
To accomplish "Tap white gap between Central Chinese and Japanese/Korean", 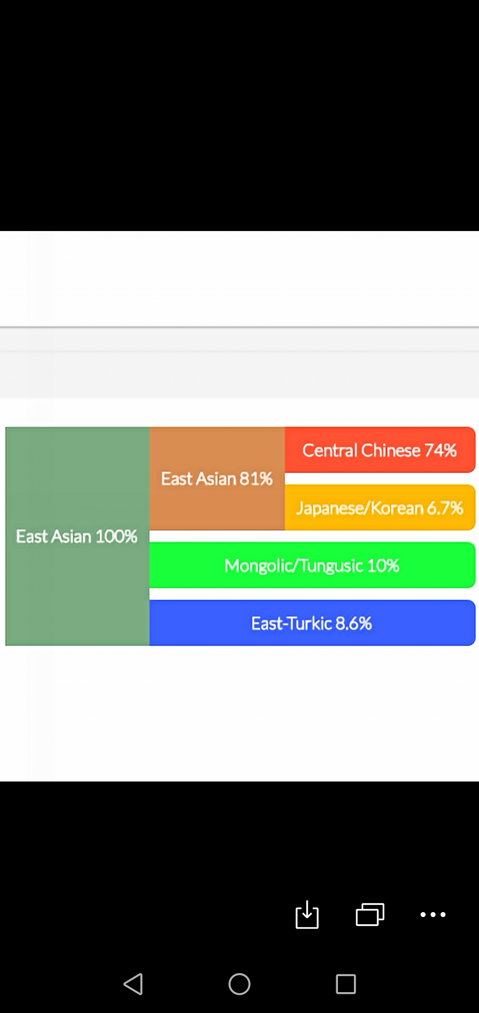I will point(380,479).
